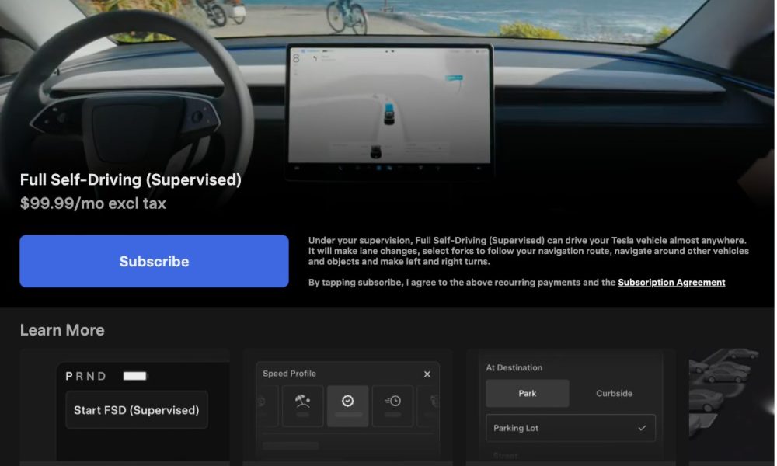The width and height of the screenshot is (777, 466).
Task: Click the Subscribe button
Action: (154, 262)
